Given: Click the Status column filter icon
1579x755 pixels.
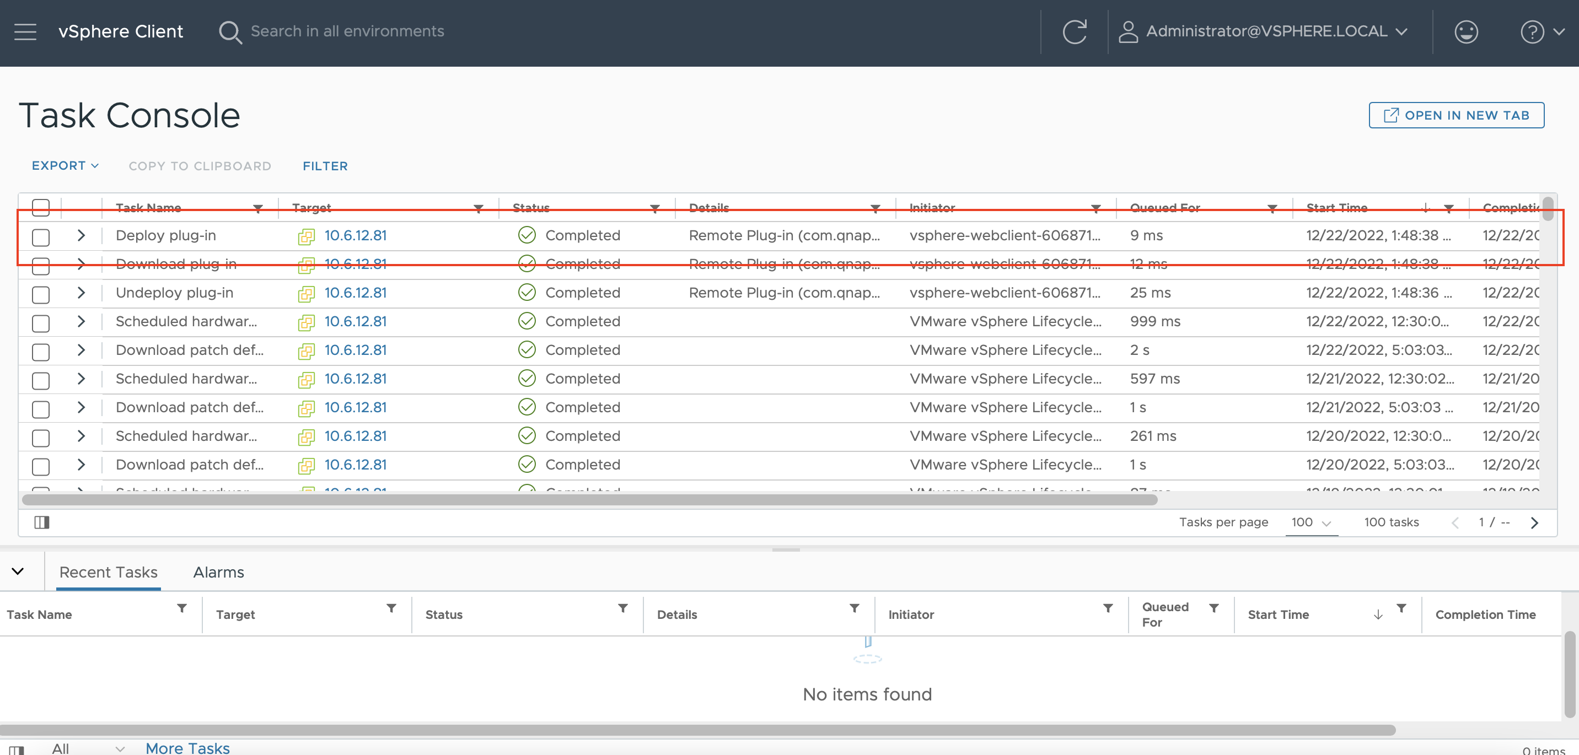Looking at the screenshot, I should point(654,208).
